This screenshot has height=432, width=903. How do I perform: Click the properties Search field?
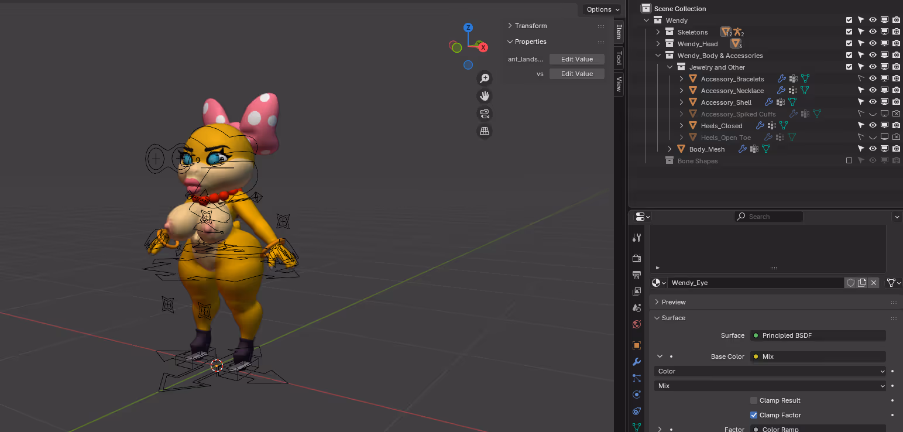coord(769,217)
